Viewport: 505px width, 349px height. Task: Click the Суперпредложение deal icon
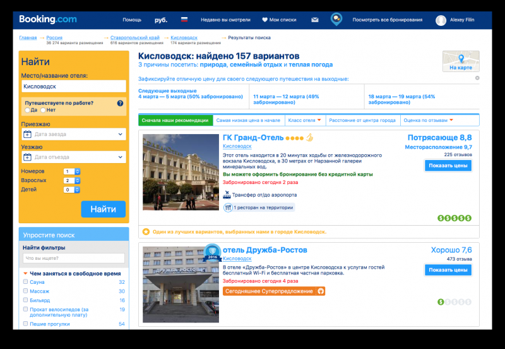[321, 291]
